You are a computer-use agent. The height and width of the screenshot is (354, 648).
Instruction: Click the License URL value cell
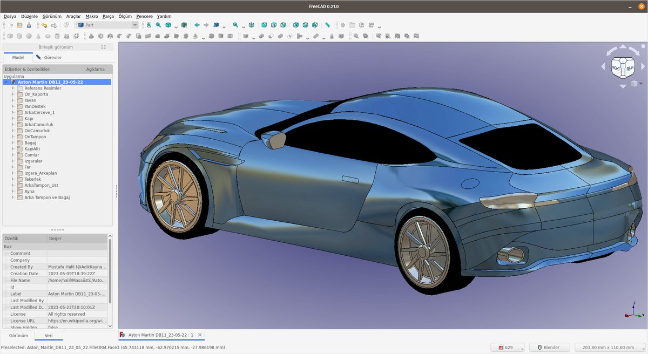[x=77, y=321]
